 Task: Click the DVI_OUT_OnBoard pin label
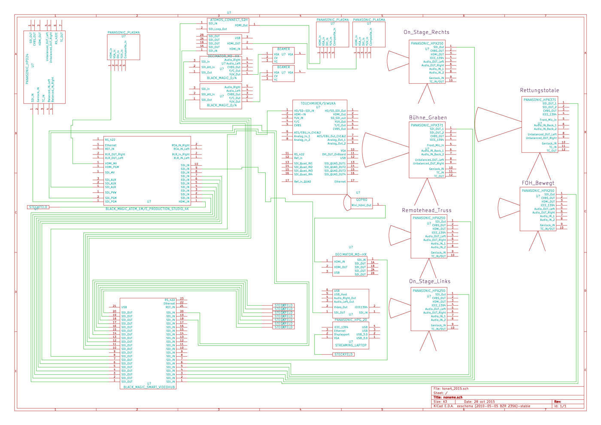coord(334,155)
